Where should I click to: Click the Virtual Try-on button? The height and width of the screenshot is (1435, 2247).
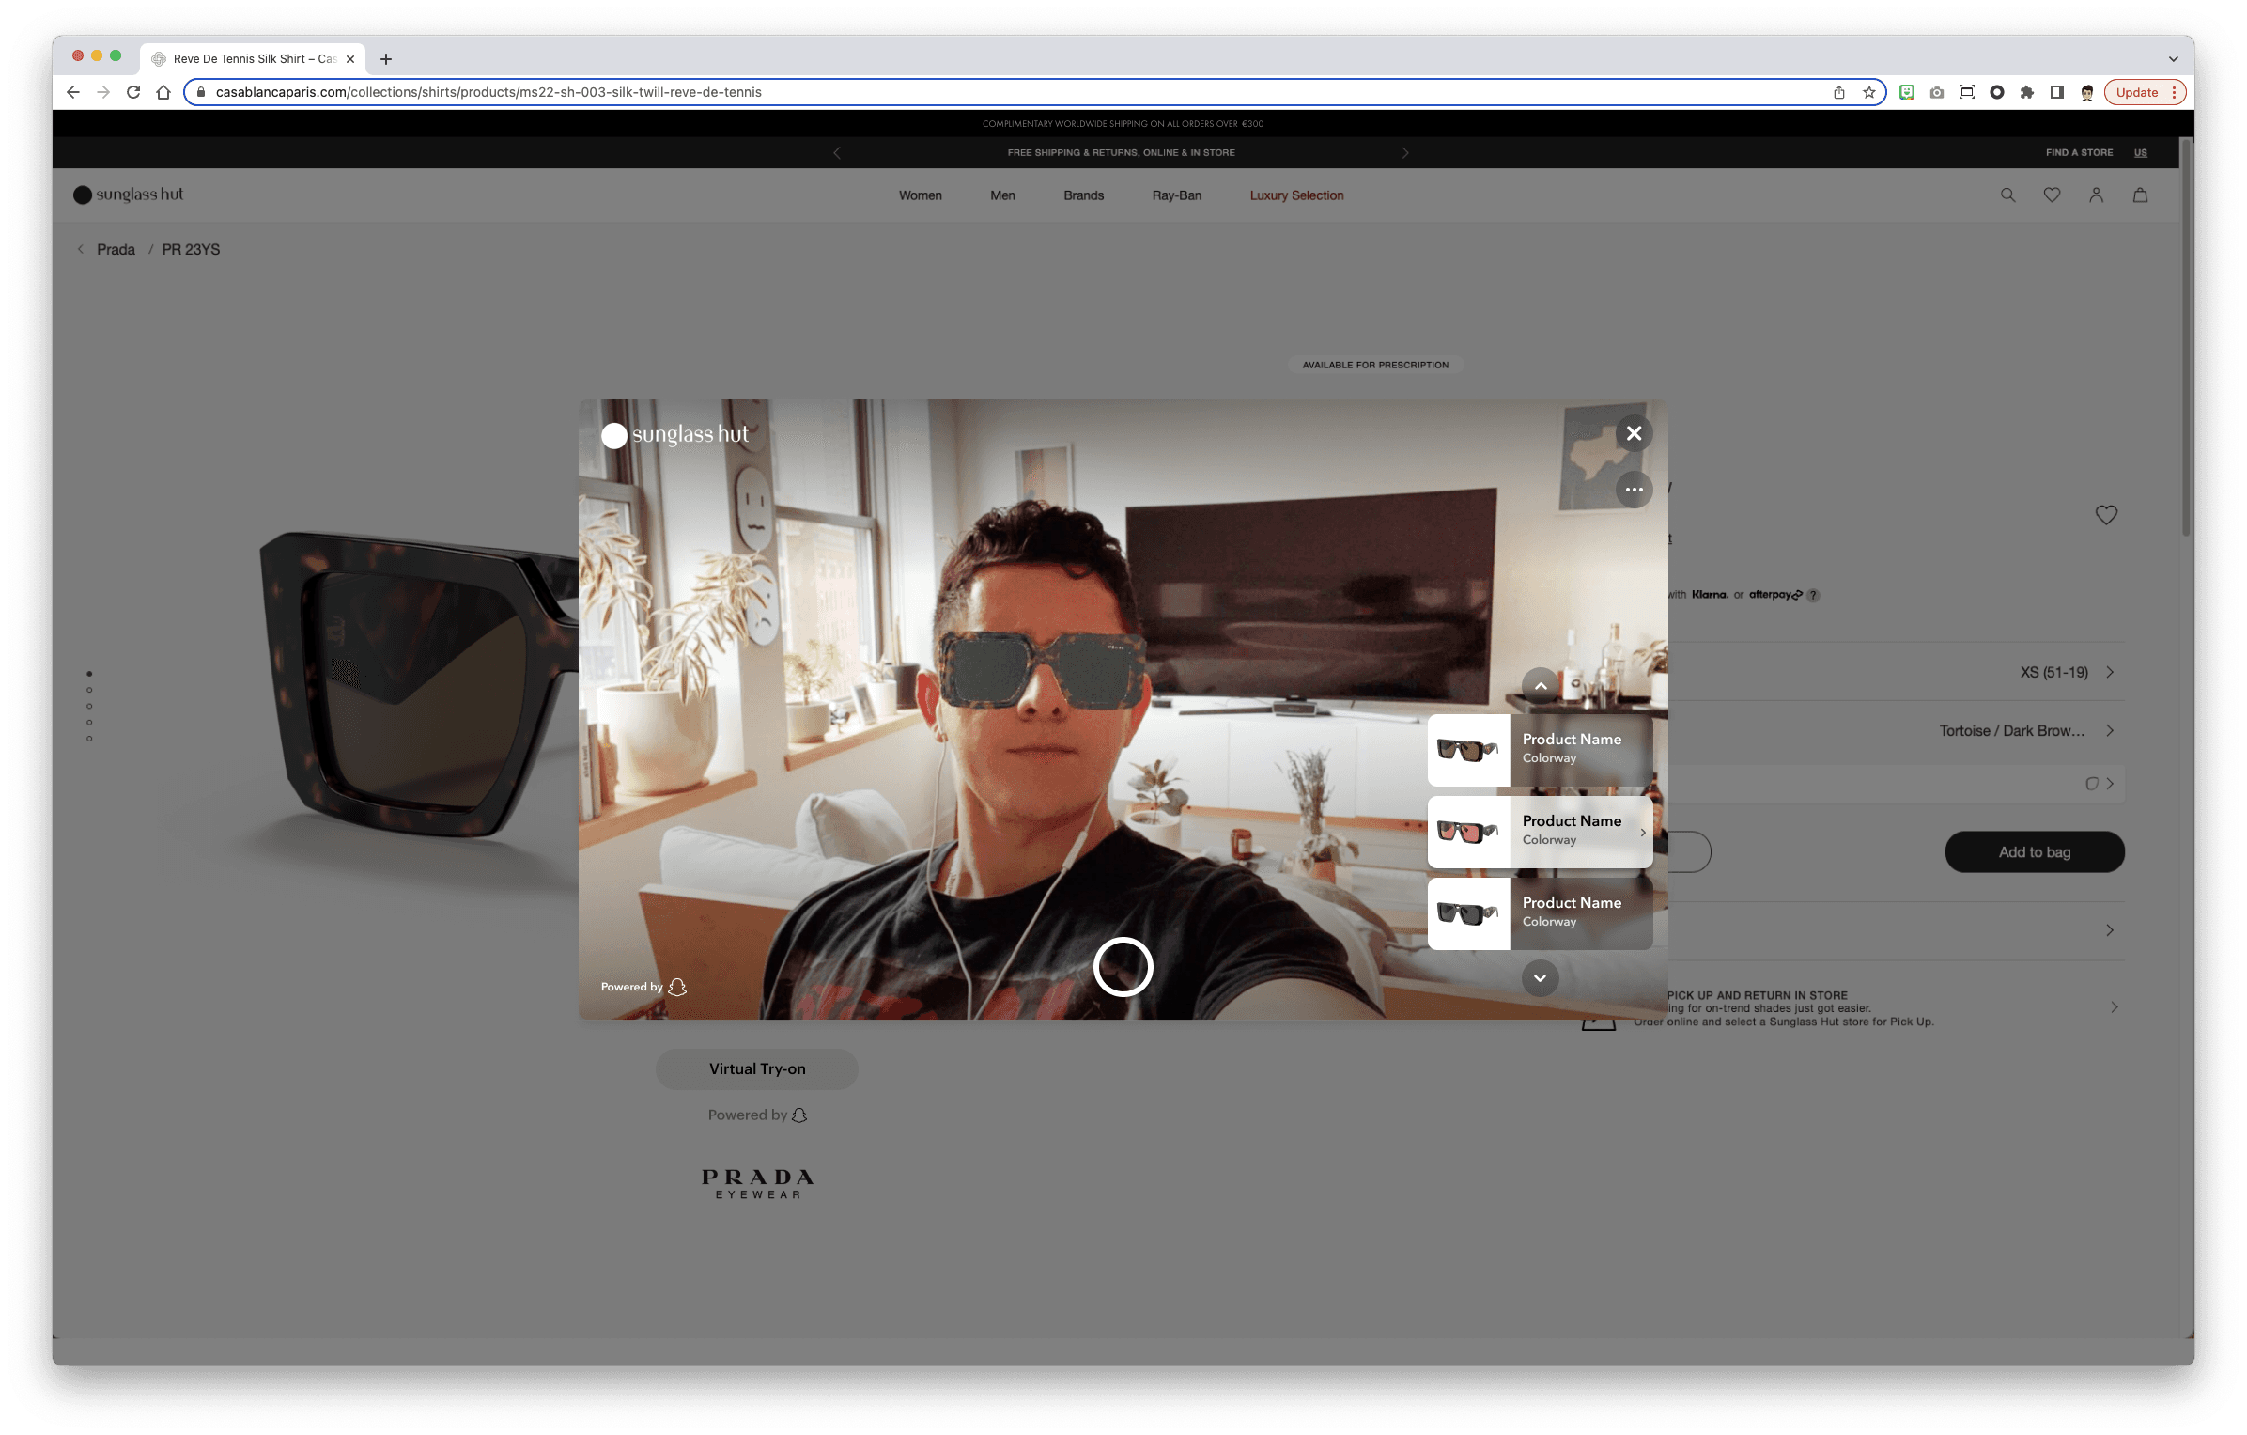[756, 1069]
